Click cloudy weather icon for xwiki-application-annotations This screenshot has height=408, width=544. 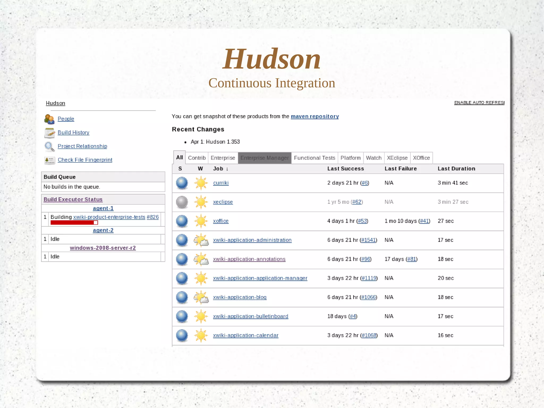coord(201,259)
